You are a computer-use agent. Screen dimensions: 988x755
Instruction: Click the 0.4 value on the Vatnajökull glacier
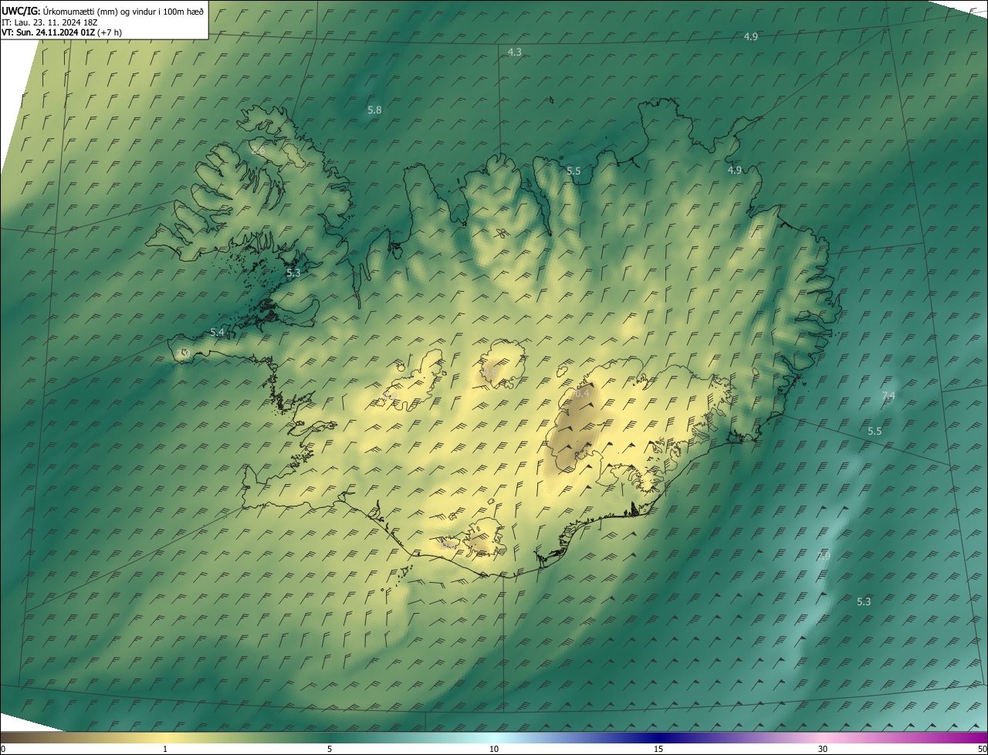[582, 394]
